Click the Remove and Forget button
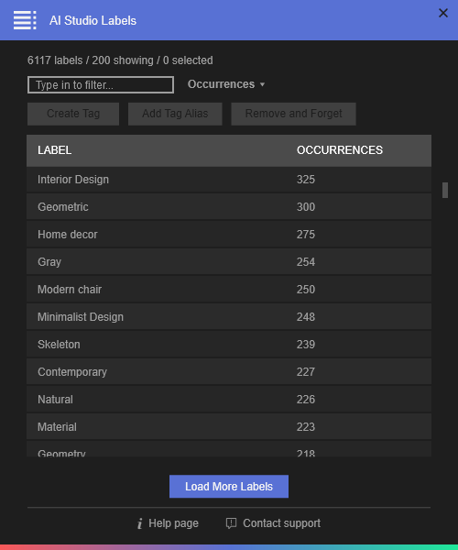The image size is (458, 550). click(x=294, y=114)
